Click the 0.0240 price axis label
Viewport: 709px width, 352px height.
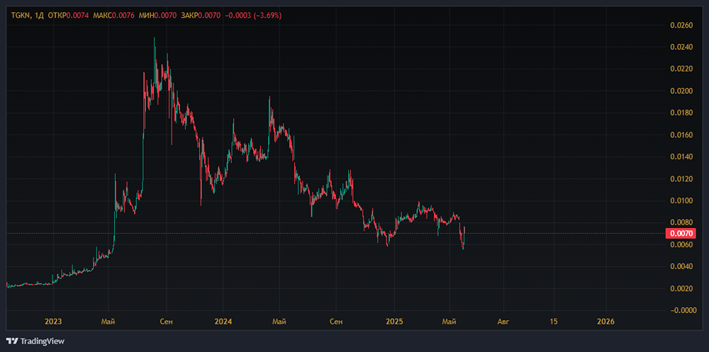pyautogui.click(x=681, y=47)
